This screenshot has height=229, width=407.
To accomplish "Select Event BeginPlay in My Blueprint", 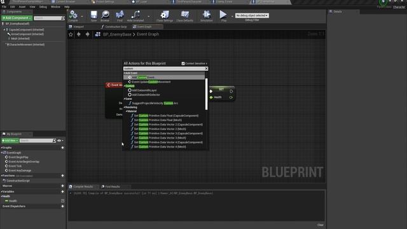I will pyautogui.click(x=18, y=157).
